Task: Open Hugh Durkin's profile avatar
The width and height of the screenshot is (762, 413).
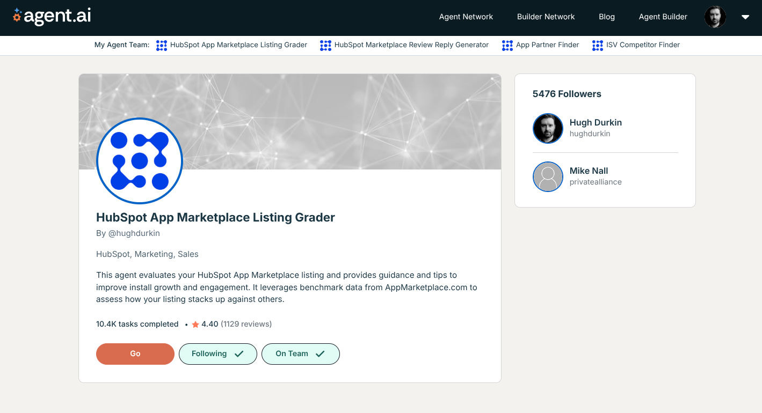Action: 548,128
